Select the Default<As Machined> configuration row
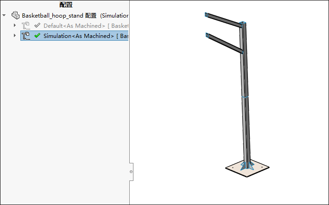The width and height of the screenshot is (329, 205). coord(75,26)
